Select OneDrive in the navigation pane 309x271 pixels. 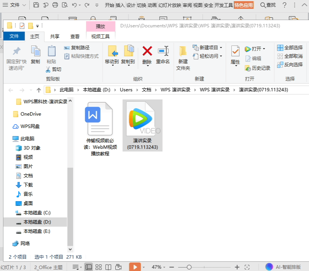click(x=27, y=114)
